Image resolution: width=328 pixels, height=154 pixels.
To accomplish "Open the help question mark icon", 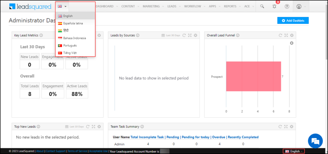I will coord(287,6).
